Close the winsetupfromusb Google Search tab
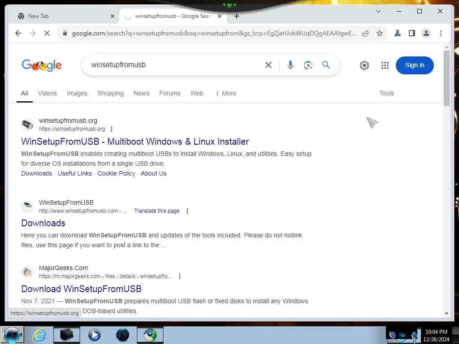Image resolution: width=459 pixels, height=344 pixels. (x=220, y=17)
